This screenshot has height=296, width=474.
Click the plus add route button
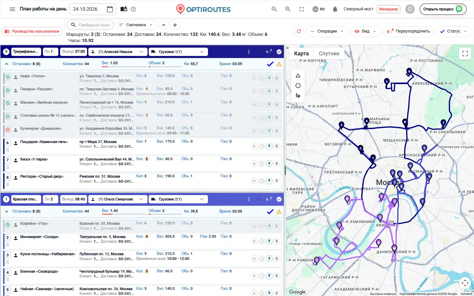(175, 25)
